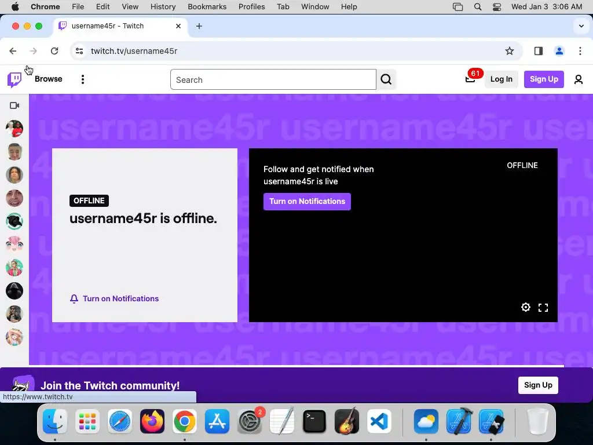The width and height of the screenshot is (593, 445).
Task: Click the purple Sign Up button in header
Action: [544, 79]
